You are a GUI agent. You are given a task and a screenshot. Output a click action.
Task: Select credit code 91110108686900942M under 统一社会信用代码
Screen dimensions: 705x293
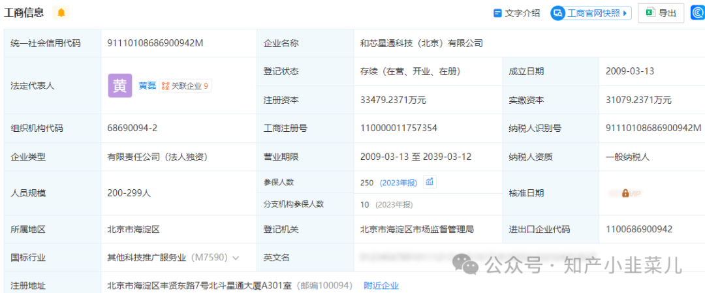coord(155,43)
